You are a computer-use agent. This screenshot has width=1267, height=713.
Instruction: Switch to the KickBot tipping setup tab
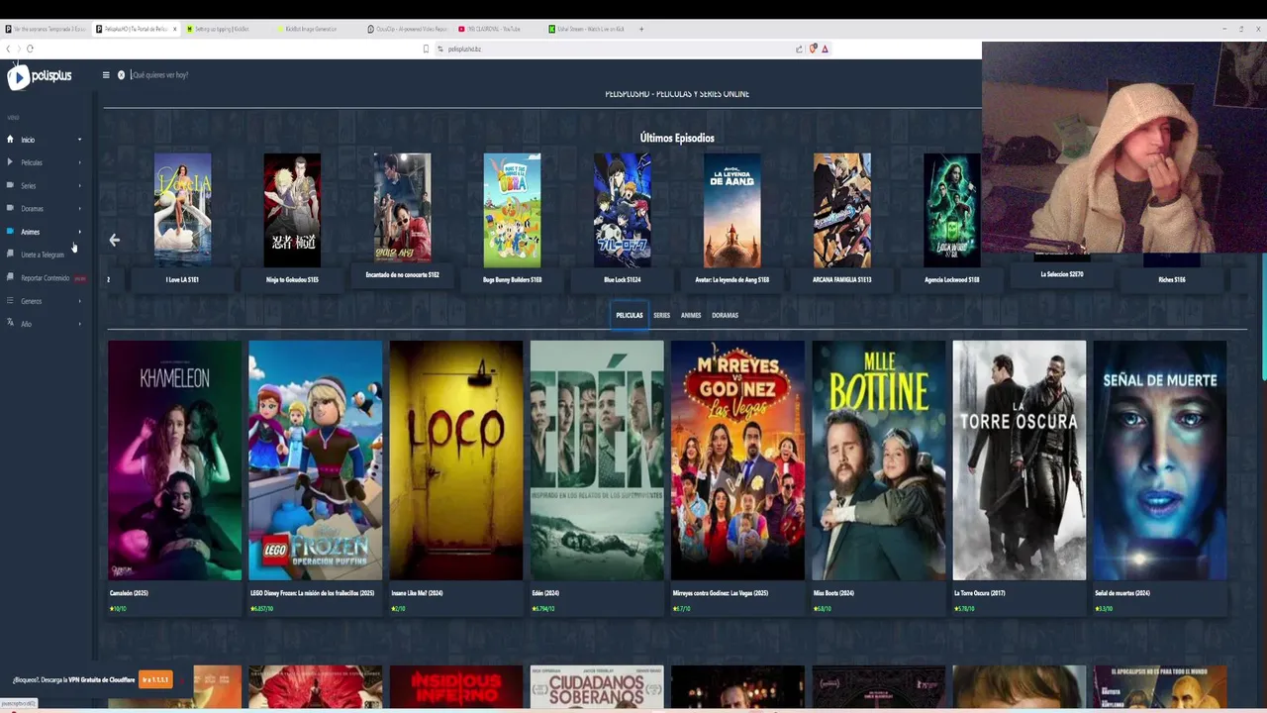[x=226, y=29]
